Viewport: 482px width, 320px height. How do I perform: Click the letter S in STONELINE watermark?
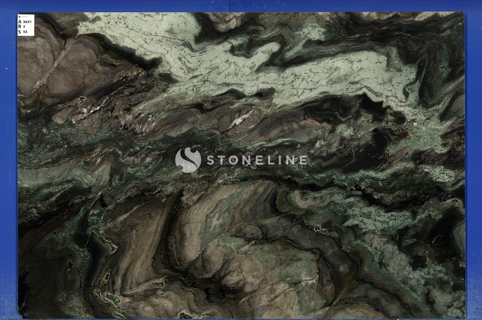210,160
